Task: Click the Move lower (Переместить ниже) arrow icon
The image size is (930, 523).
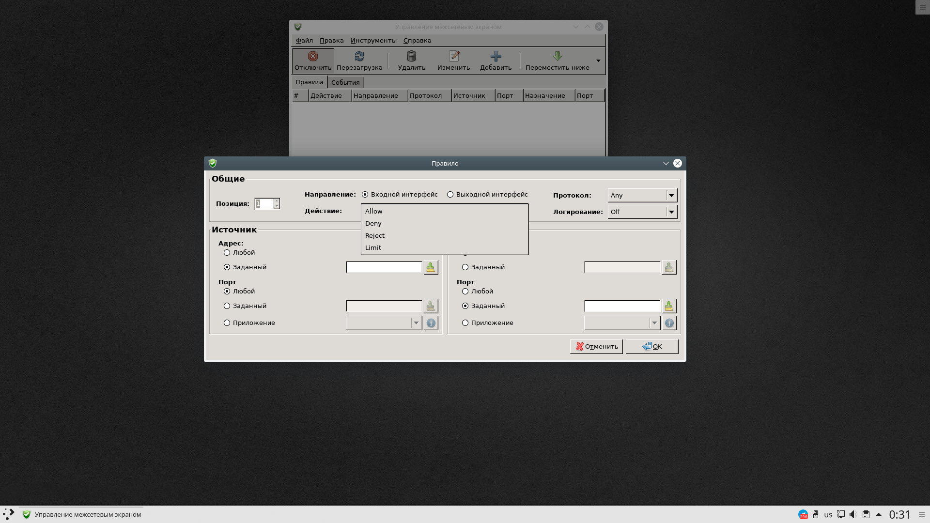Action: point(557,56)
